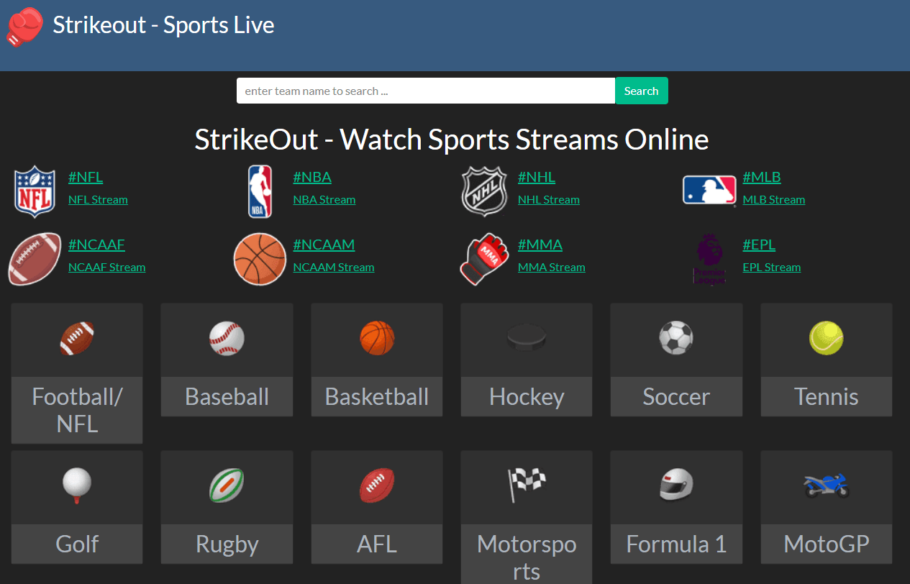The height and width of the screenshot is (584, 910).
Task: Open the Strikeout - Sports Live title link
Action: [163, 25]
